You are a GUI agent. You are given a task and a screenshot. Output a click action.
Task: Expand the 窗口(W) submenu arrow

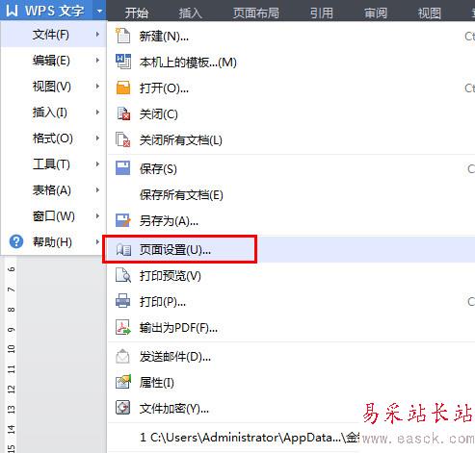tap(97, 215)
